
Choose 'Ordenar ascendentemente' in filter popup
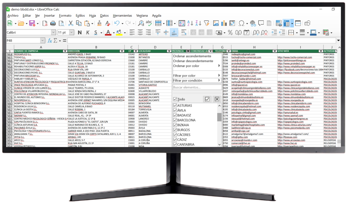(192, 56)
